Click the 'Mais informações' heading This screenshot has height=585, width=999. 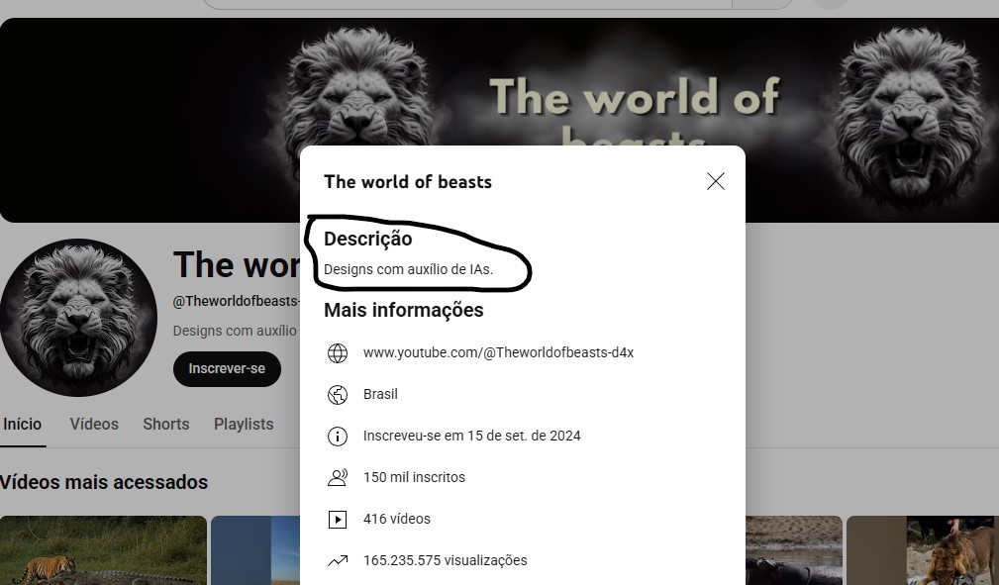[404, 311]
